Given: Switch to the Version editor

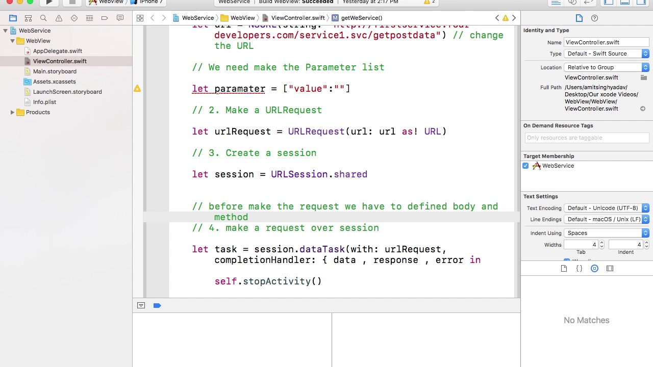Looking at the screenshot, I should pyautogui.click(x=589, y=2).
